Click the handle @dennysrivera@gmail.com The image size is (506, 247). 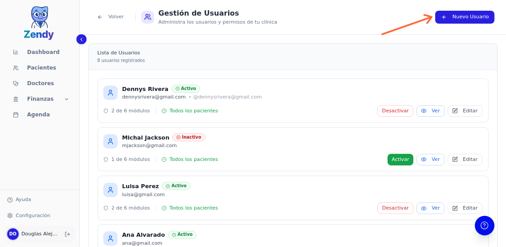[x=227, y=97]
